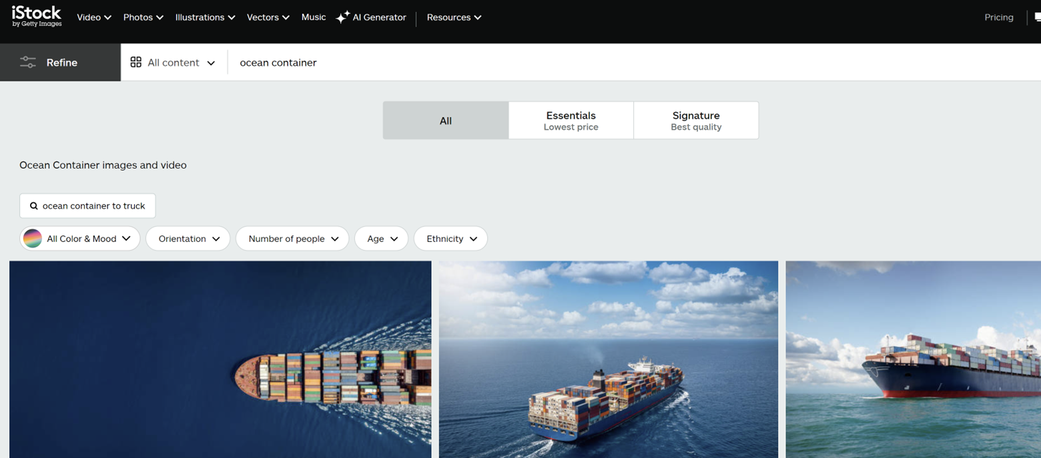1041x458 pixels.
Task: Click the AI Generator sparkle icon
Action: (x=342, y=18)
